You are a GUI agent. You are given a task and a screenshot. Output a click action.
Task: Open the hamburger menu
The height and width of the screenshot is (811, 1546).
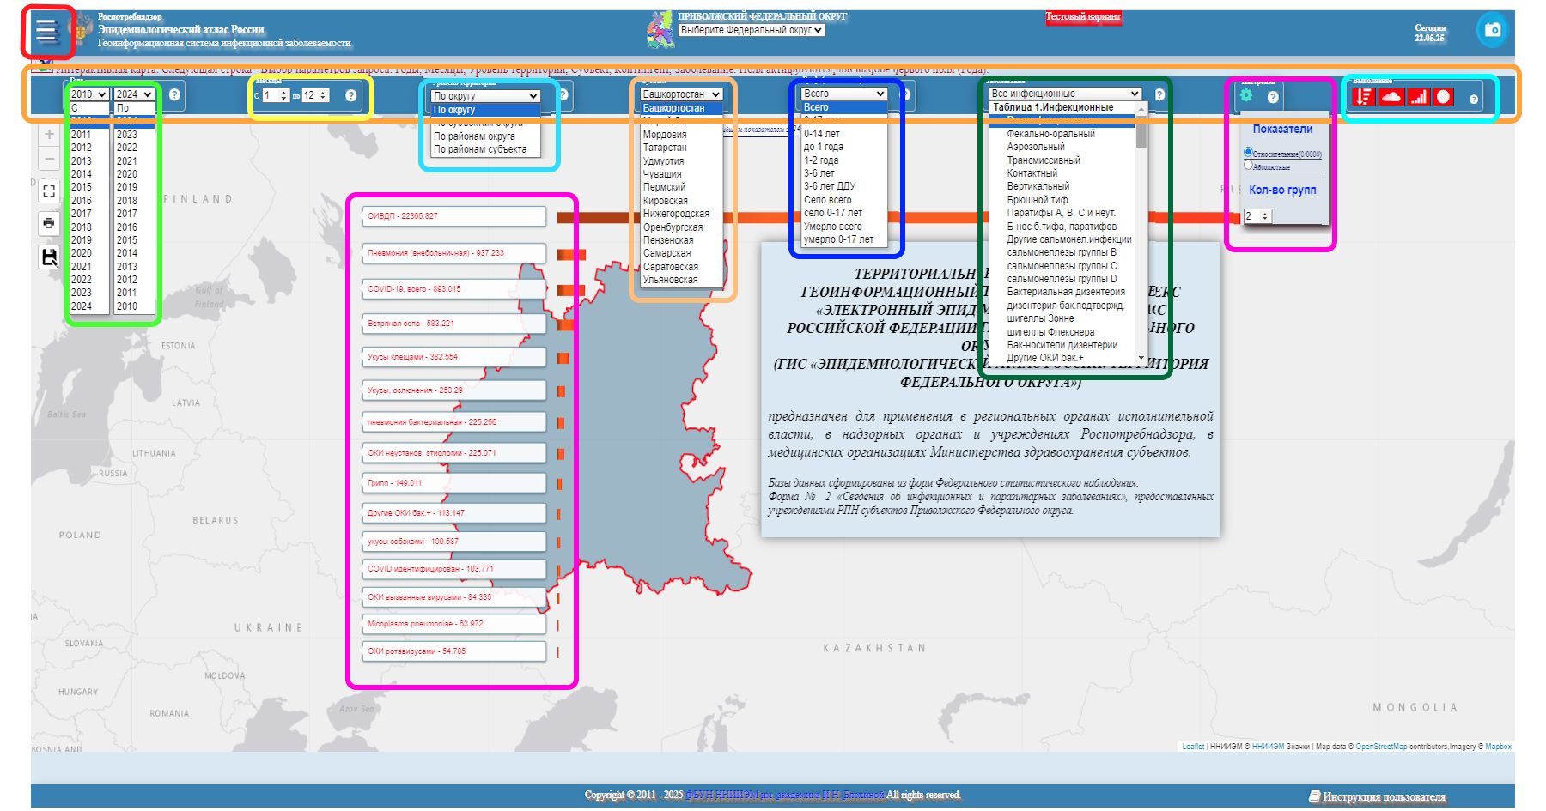[x=46, y=32]
